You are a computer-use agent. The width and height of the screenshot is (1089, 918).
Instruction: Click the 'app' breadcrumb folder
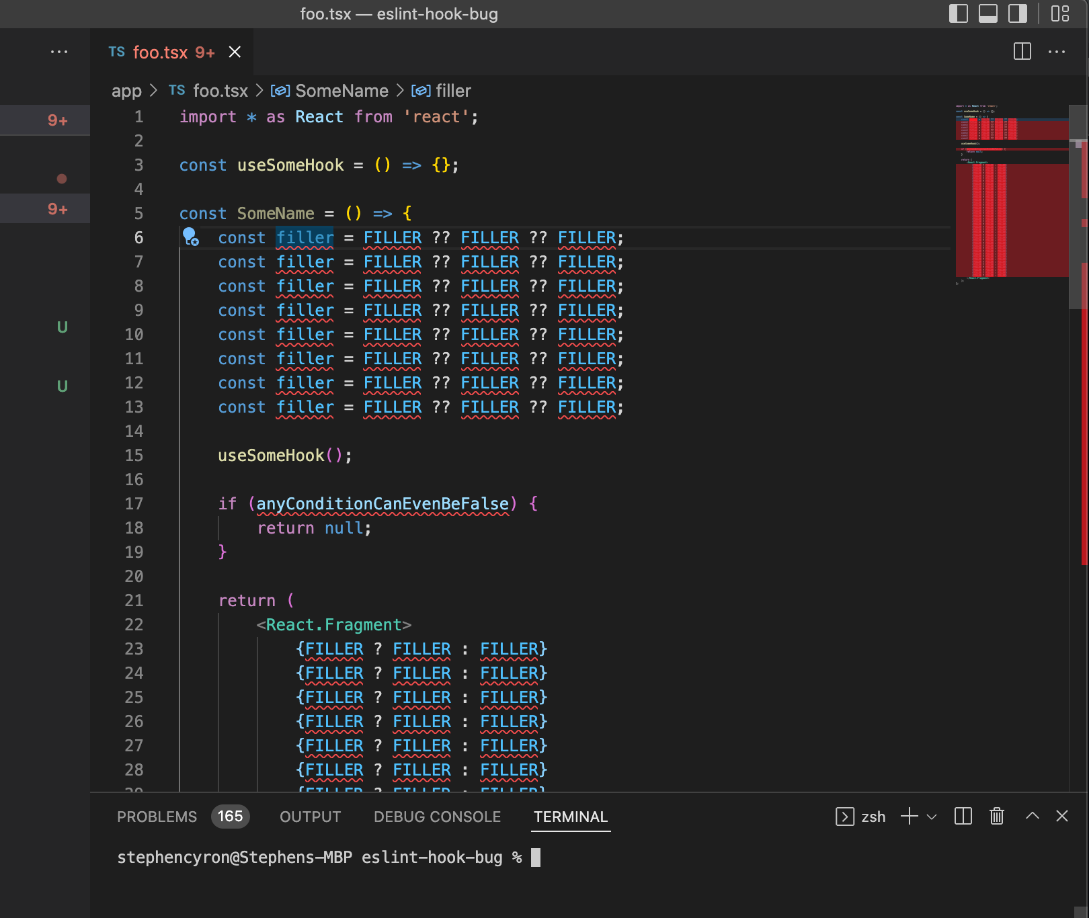tap(126, 91)
